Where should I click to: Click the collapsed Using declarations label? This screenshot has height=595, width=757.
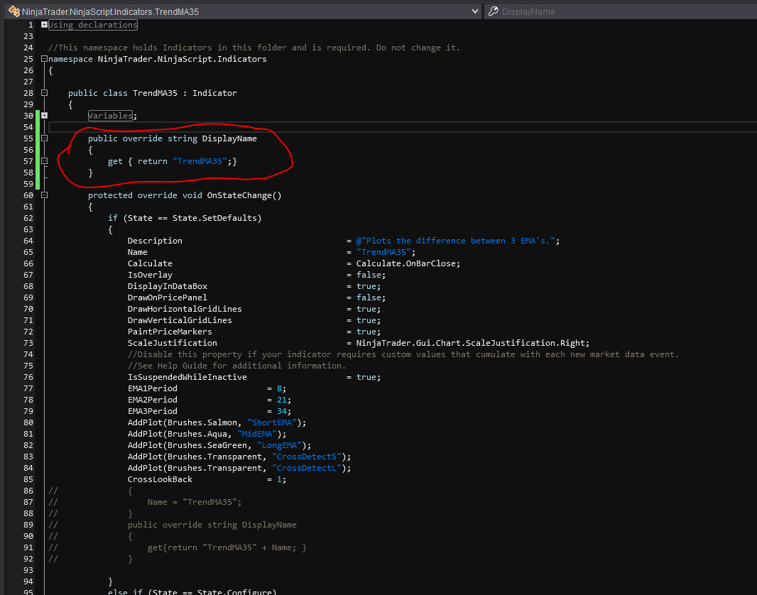tap(92, 25)
